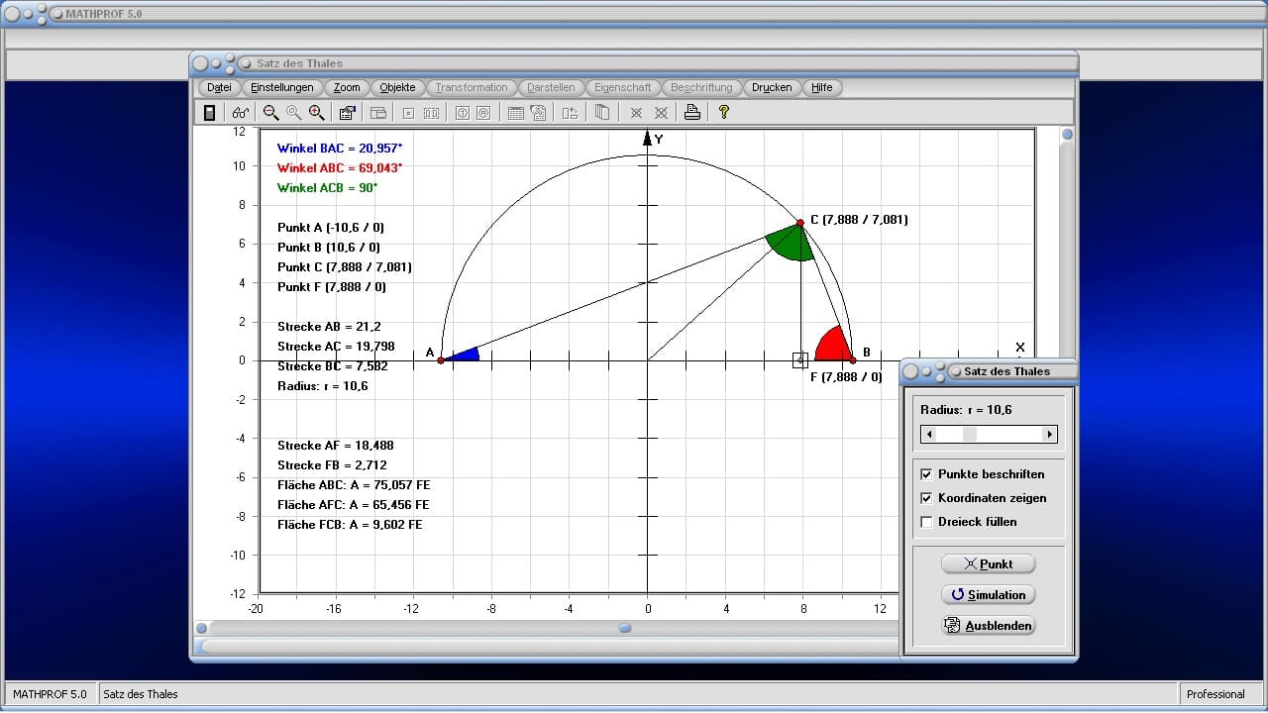The image size is (1268, 713).
Task: Start the Simulation button
Action: (x=988, y=594)
